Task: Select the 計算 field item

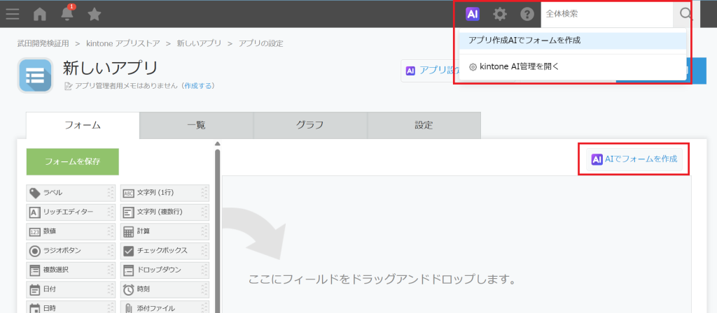Action: point(165,232)
